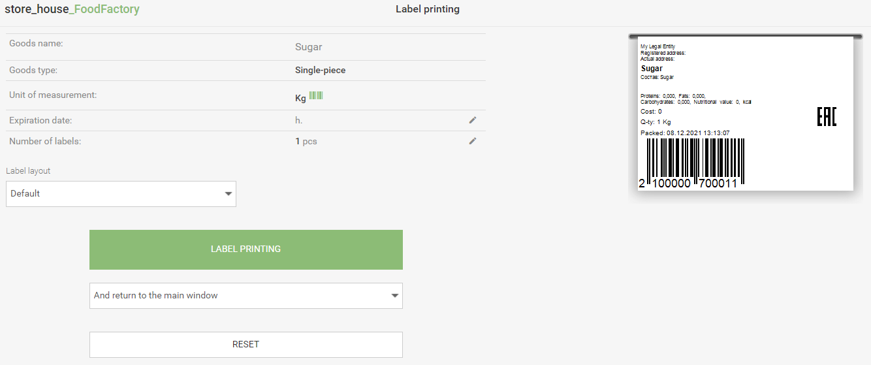871x365 pixels.
Task: Click the bold Sugar title in label preview
Action: [x=652, y=69]
